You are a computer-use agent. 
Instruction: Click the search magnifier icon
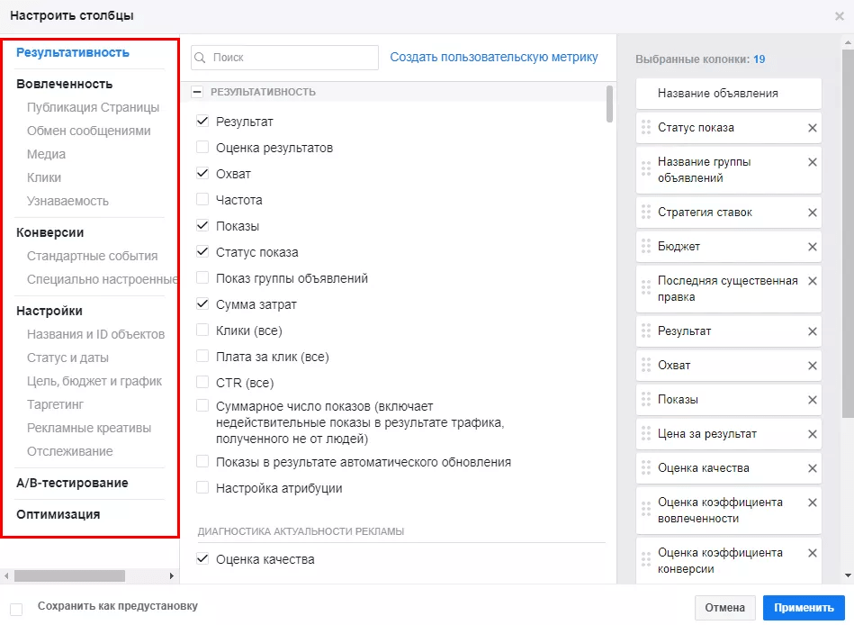201,58
